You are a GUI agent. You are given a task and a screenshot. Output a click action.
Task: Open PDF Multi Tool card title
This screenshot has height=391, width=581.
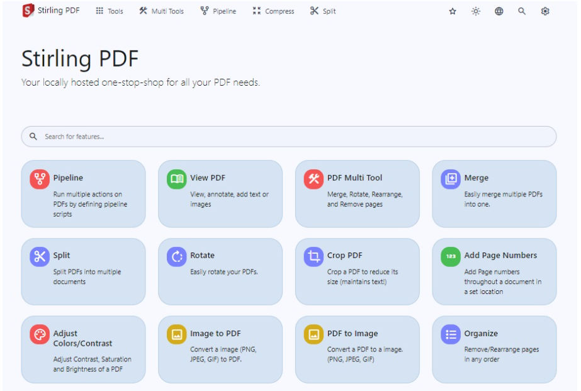(354, 178)
